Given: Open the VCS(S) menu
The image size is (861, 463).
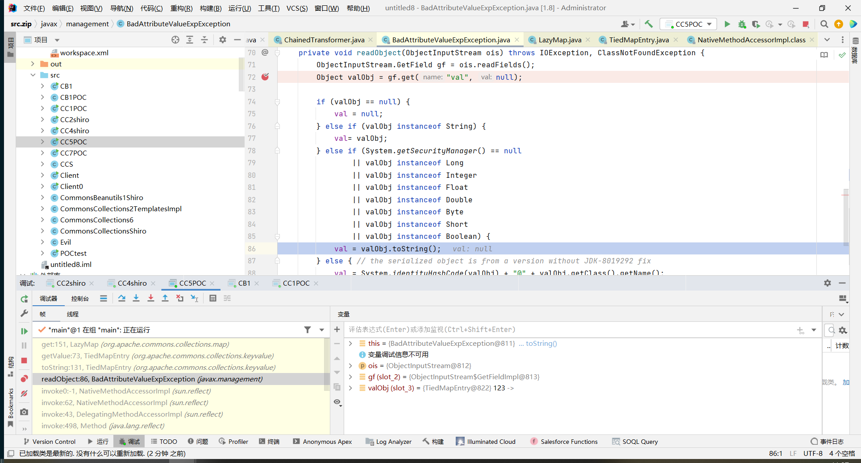Looking at the screenshot, I should coord(297,8).
